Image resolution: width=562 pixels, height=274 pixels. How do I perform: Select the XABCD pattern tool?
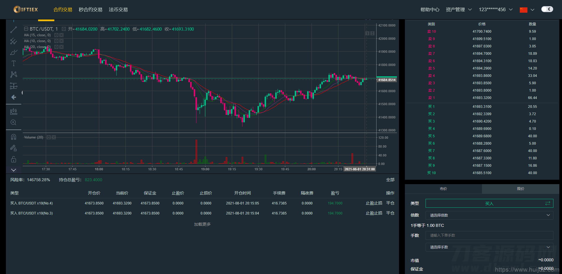14,75
